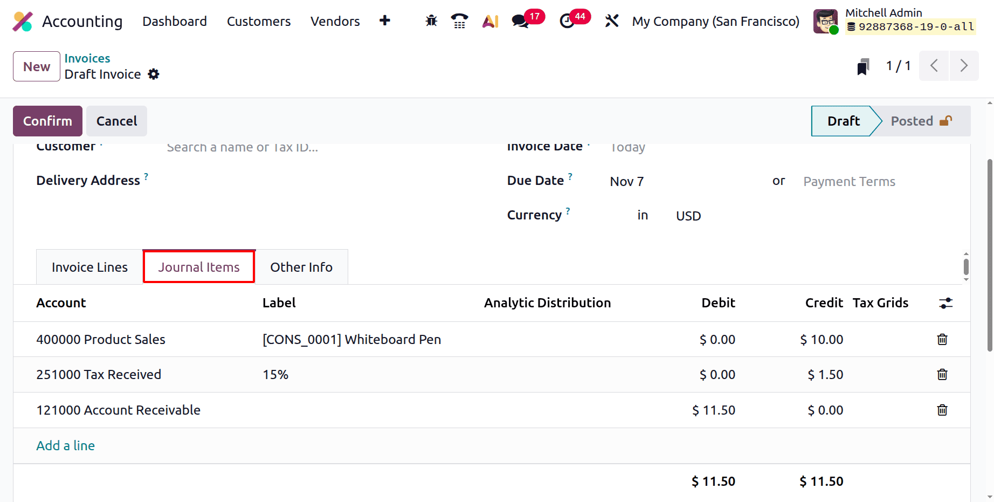Viewport: 994px width, 502px height.
Task: Click the plus icon to add an app shortcut
Action: (384, 20)
